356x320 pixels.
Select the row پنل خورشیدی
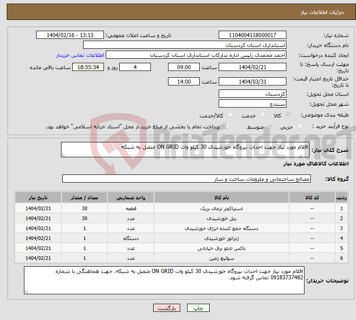point(181,218)
